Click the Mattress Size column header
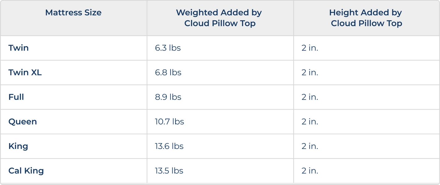This screenshot has height=185, width=440. pos(73,13)
